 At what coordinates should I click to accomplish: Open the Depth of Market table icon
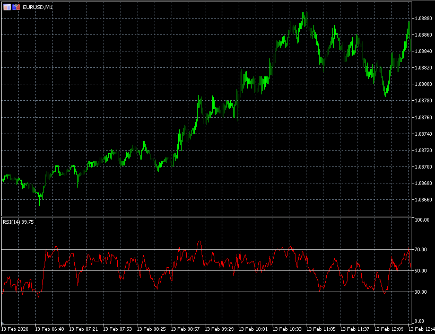[7, 7]
